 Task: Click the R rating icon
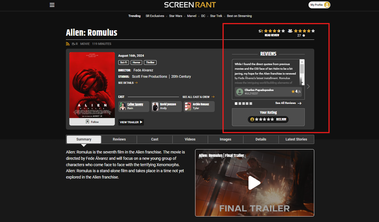[x=75, y=44]
